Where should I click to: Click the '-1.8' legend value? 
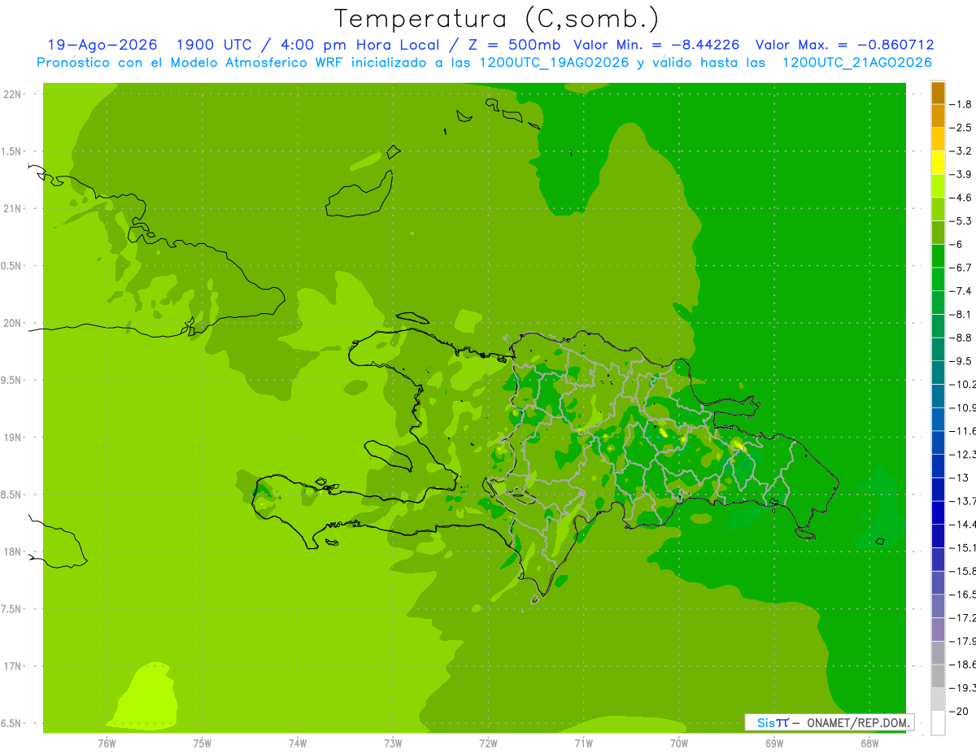point(961,104)
